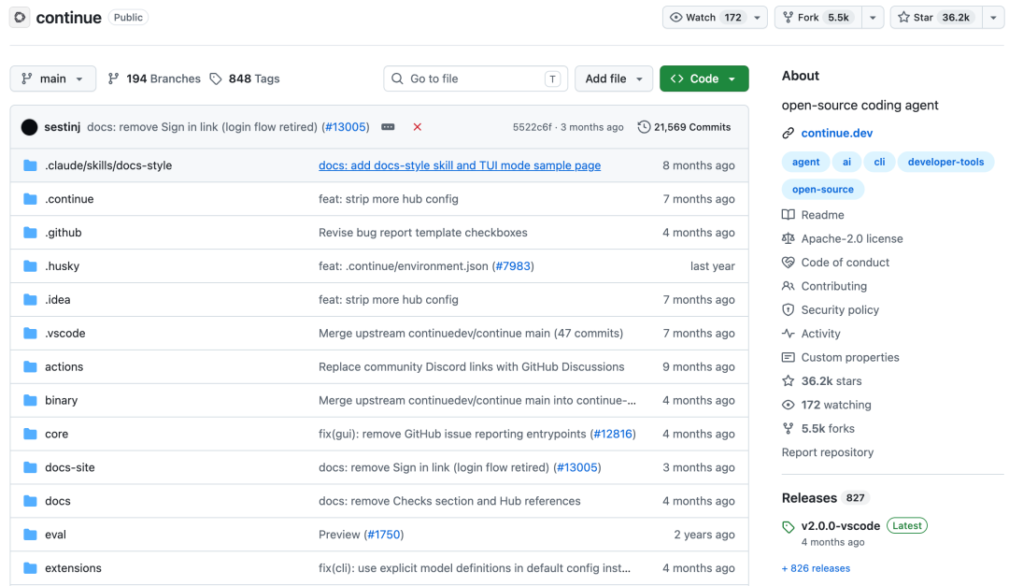Click folder icon next to .idea
Viewport: 1009px width, 586px height.
pyautogui.click(x=30, y=299)
